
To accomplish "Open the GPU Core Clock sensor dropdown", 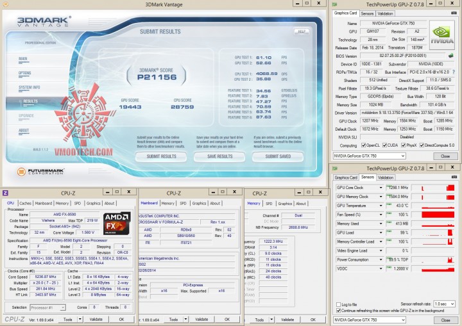I will 381,188.
